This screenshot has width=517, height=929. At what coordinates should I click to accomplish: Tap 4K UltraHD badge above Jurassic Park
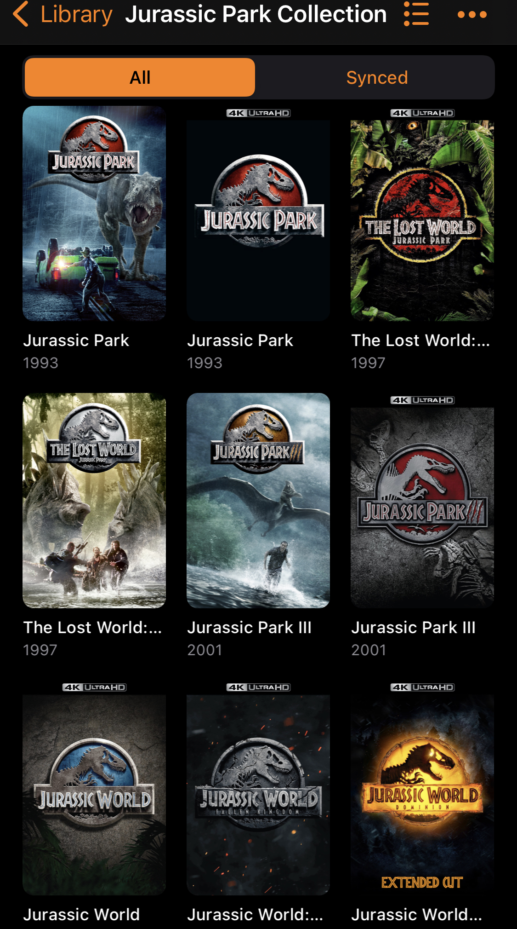coord(258,113)
